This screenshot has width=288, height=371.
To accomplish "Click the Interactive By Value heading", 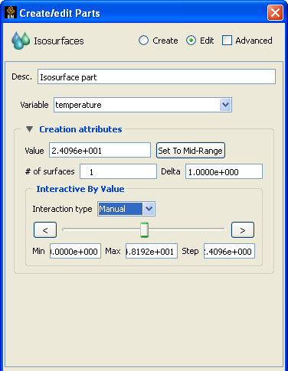I will tap(80, 189).
